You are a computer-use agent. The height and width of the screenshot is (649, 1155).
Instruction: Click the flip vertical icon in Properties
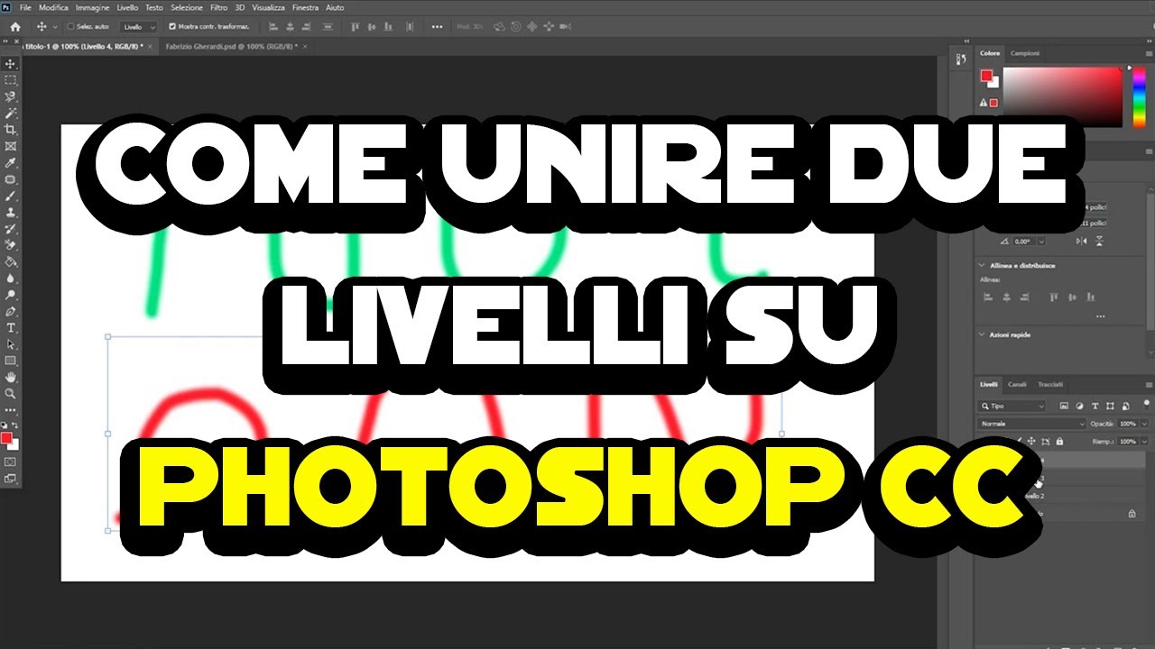(1100, 241)
